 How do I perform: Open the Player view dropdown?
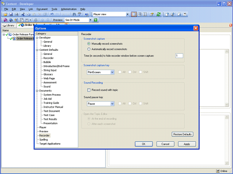point(127,14)
